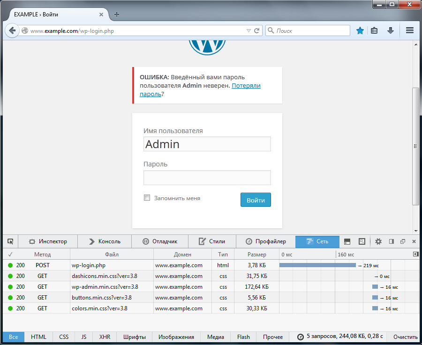
Task: Select the buttons.min.css?ver=3.8 request
Action: (211, 297)
